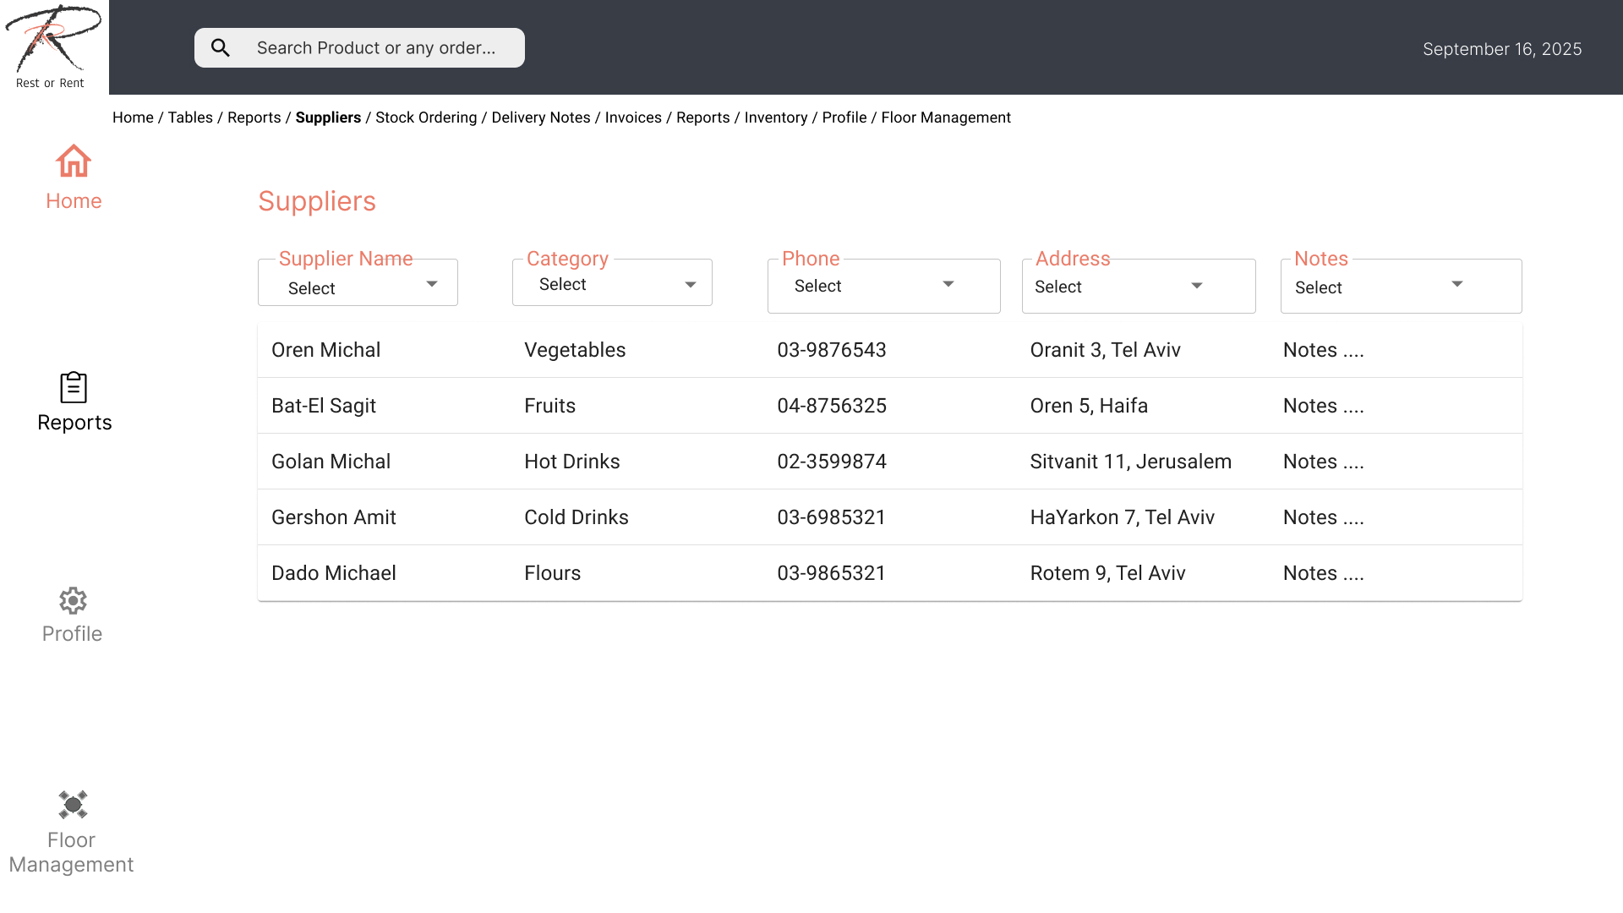
Task: Open Floor Management sidebar icon
Action: tap(73, 805)
